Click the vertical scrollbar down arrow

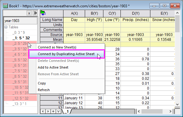(x=177, y=104)
